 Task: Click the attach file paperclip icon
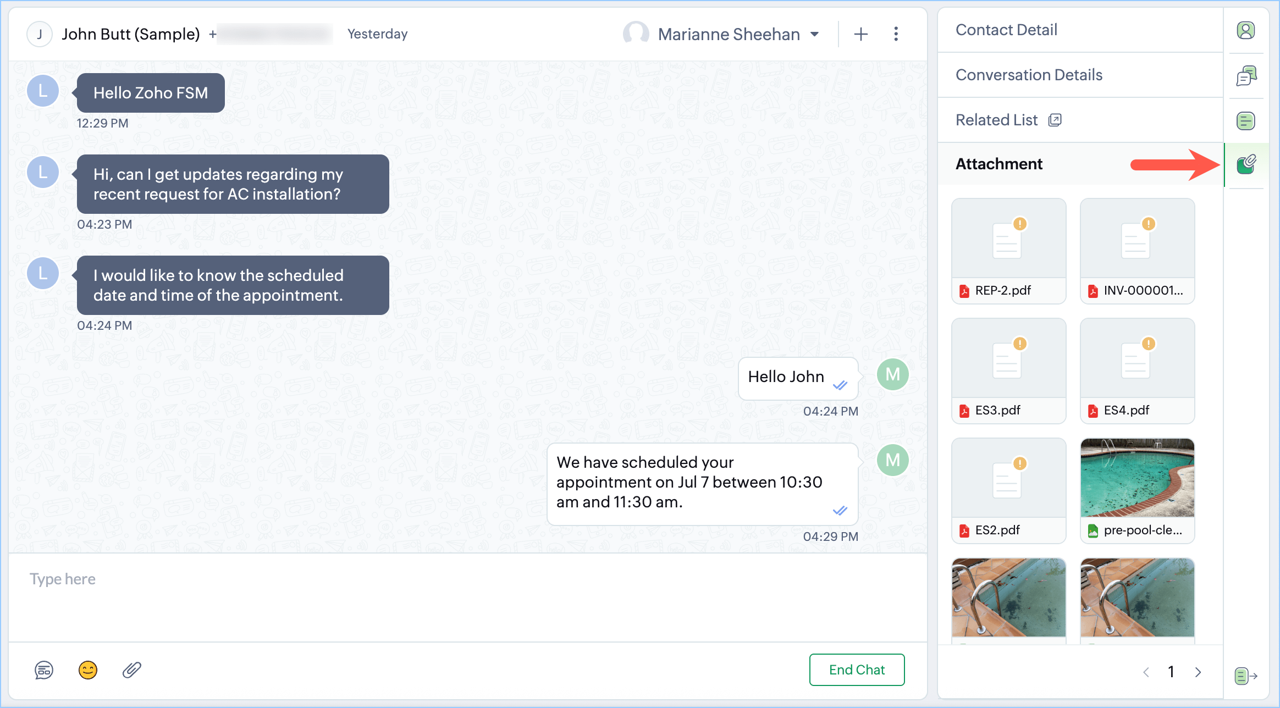pos(132,670)
